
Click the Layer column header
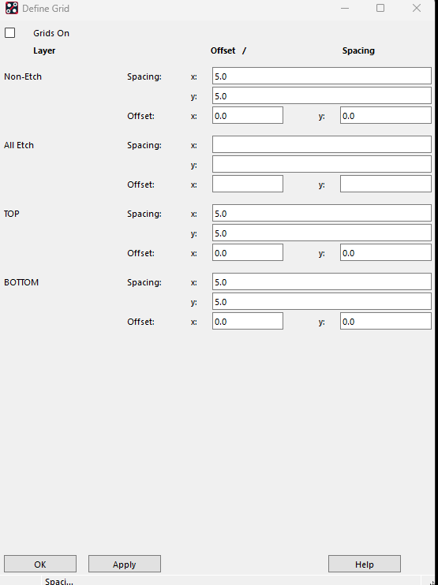click(x=44, y=50)
